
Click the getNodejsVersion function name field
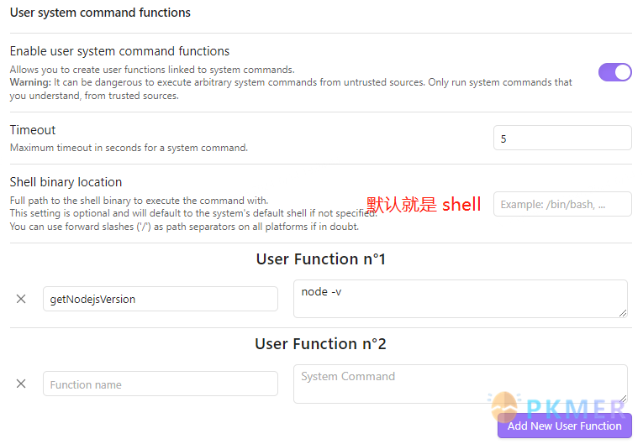pyautogui.click(x=160, y=299)
